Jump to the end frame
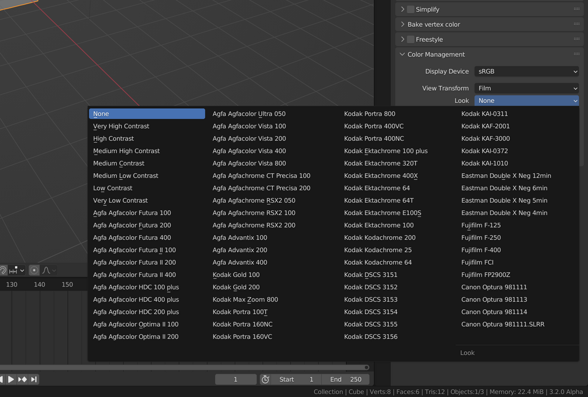 [x=34, y=379]
